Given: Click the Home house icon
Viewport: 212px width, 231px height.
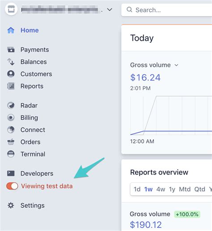Looking at the screenshot, I should click(x=11, y=30).
